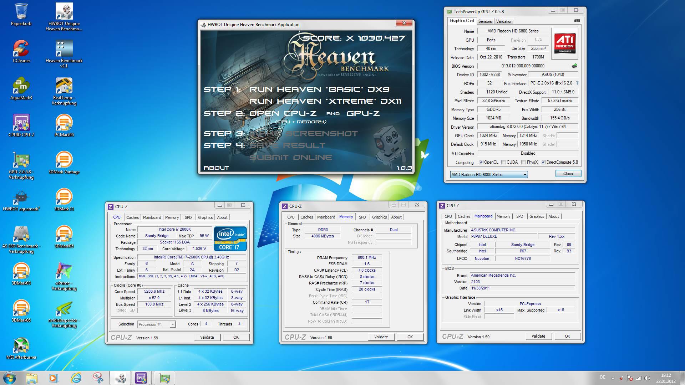The width and height of the screenshot is (685, 385).
Task: Open the Papierkorb recycle bin icon
Action: [x=21, y=14]
